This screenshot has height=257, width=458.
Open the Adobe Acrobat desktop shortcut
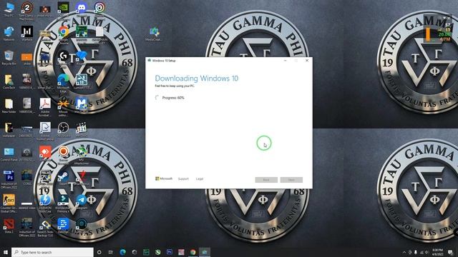click(x=45, y=107)
